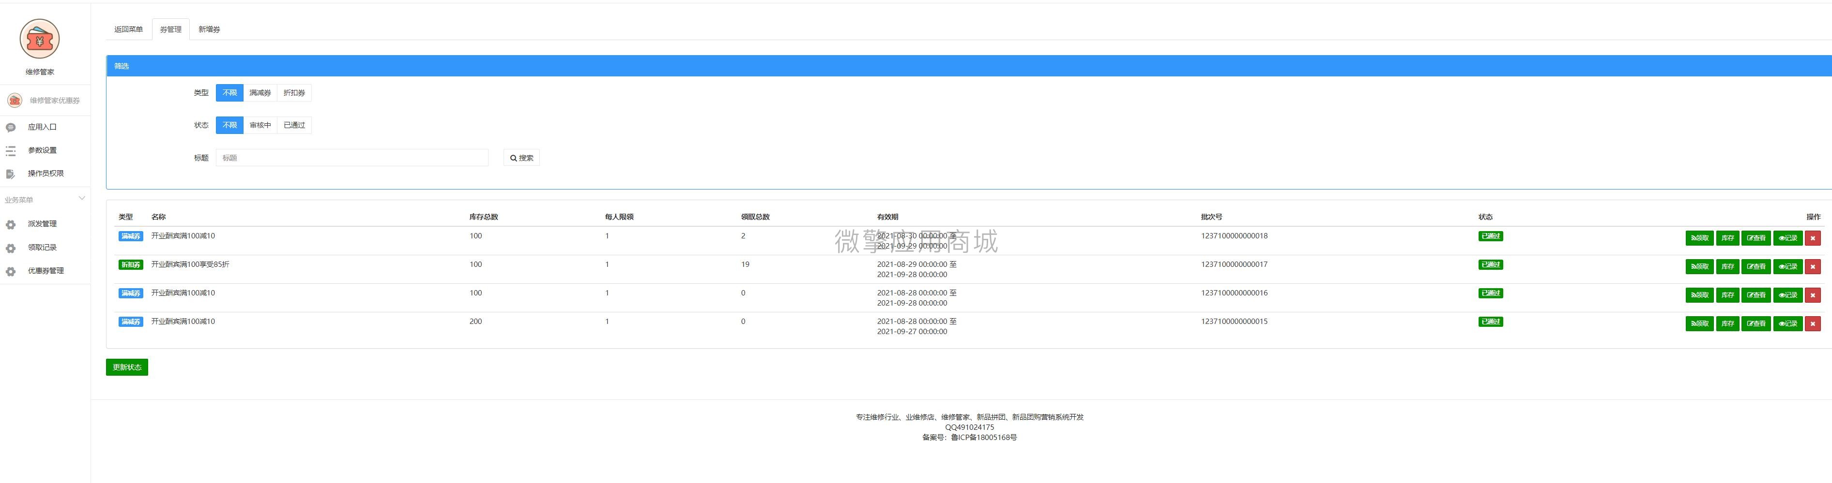Click the 折扣券 type badge in table
This screenshot has height=483, width=1832.
[131, 265]
